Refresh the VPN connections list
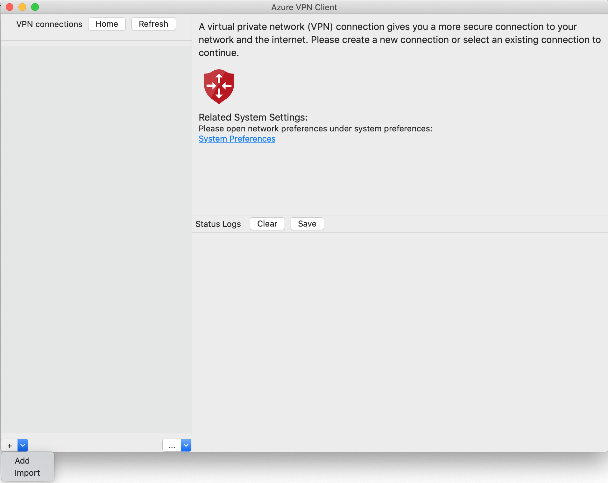Viewport: 608px width, 483px height. click(x=154, y=24)
